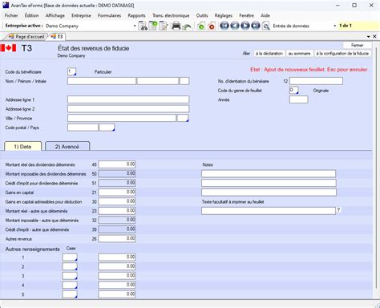Click box 21 Gains en capital field
This screenshot has width=380, height=308.
[117, 192]
